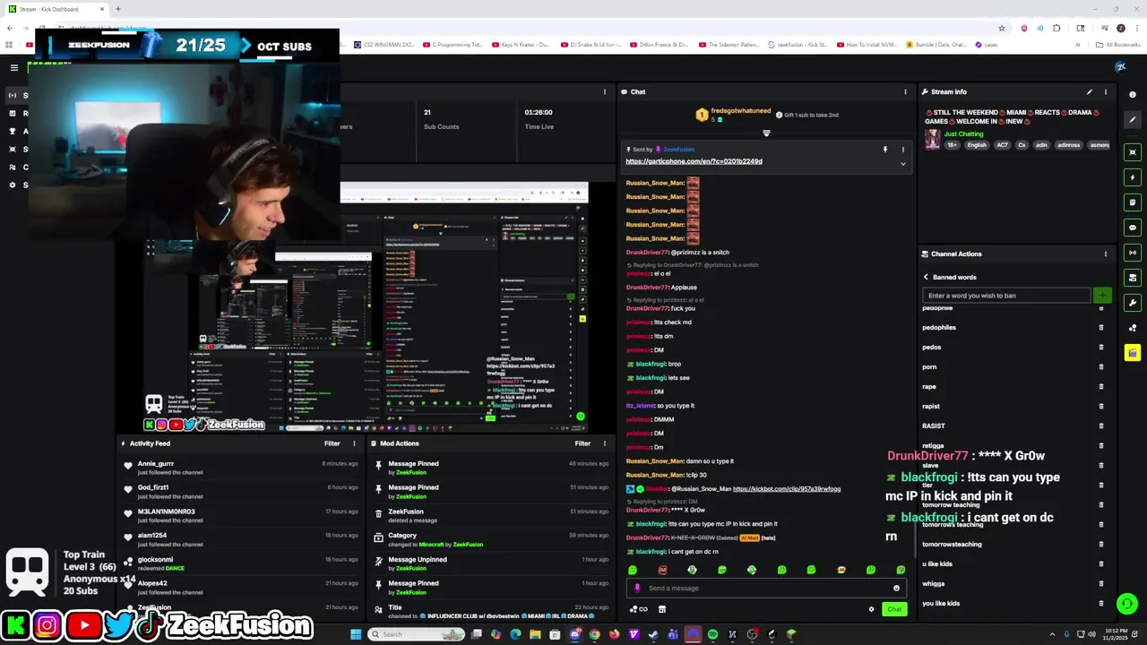This screenshot has width=1147, height=645.
Task: Delete banned word 'porn'
Action: coord(1101,366)
